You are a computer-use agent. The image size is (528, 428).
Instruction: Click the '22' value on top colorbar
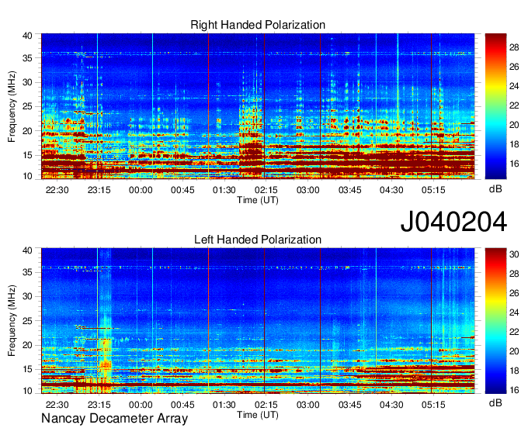pyautogui.click(x=514, y=105)
